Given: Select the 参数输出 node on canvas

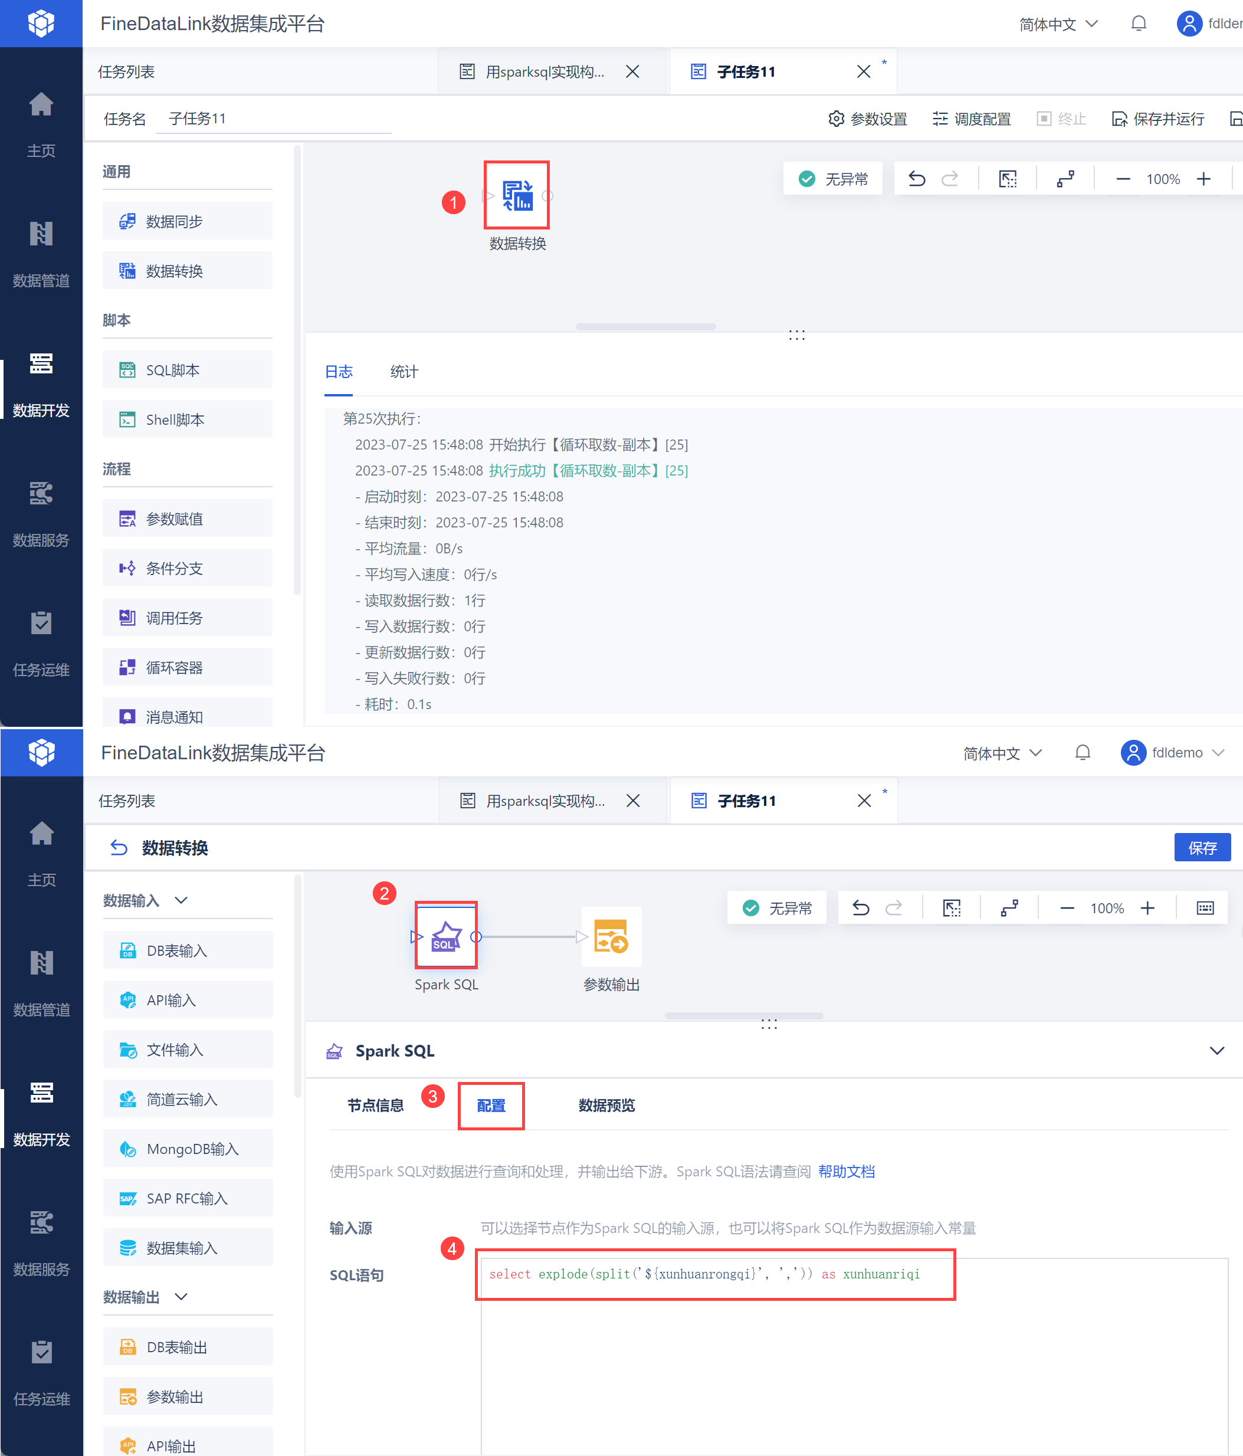Looking at the screenshot, I should click(611, 937).
